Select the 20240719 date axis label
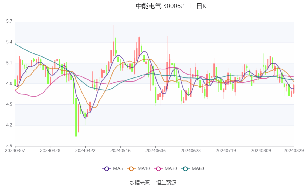The height and width of the screenshot is (186, 306). pyautogui.click(x=226, y=150)
